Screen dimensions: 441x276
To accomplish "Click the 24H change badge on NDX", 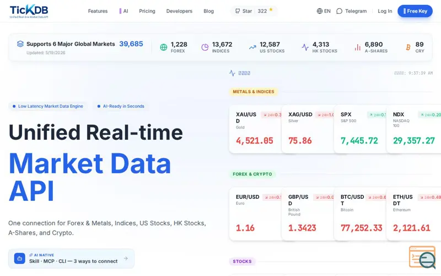I will click(429, 115).
